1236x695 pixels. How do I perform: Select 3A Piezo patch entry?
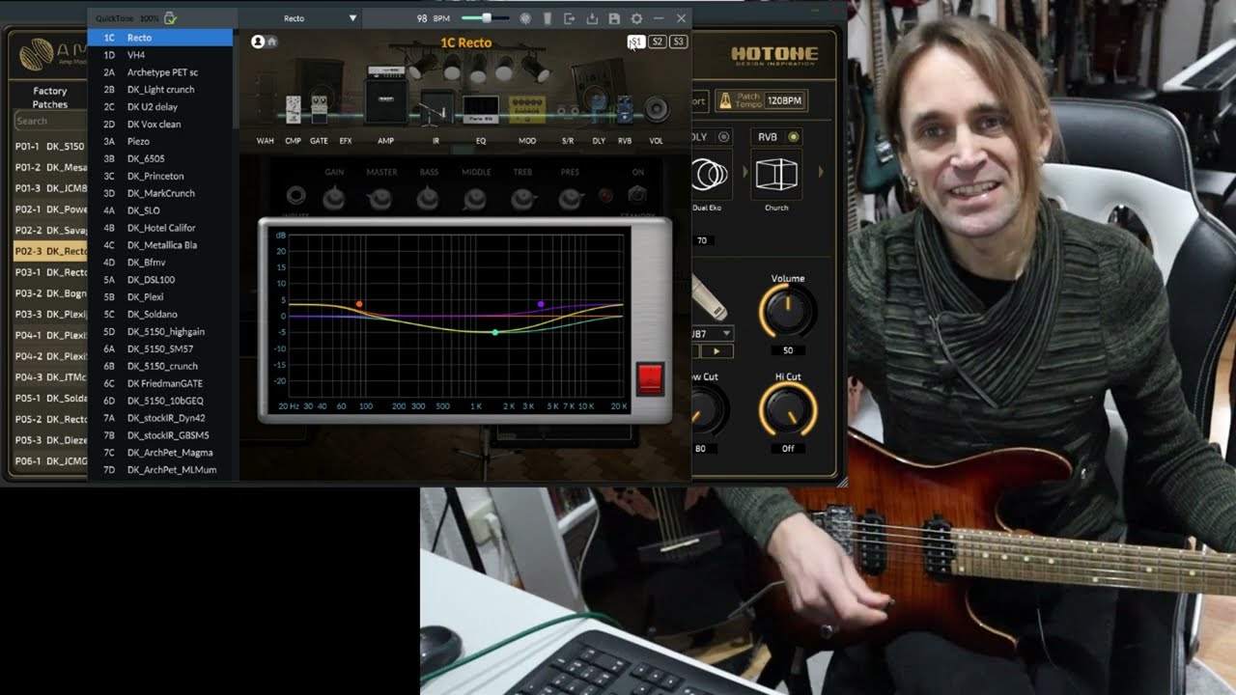[x=160, y=141]
